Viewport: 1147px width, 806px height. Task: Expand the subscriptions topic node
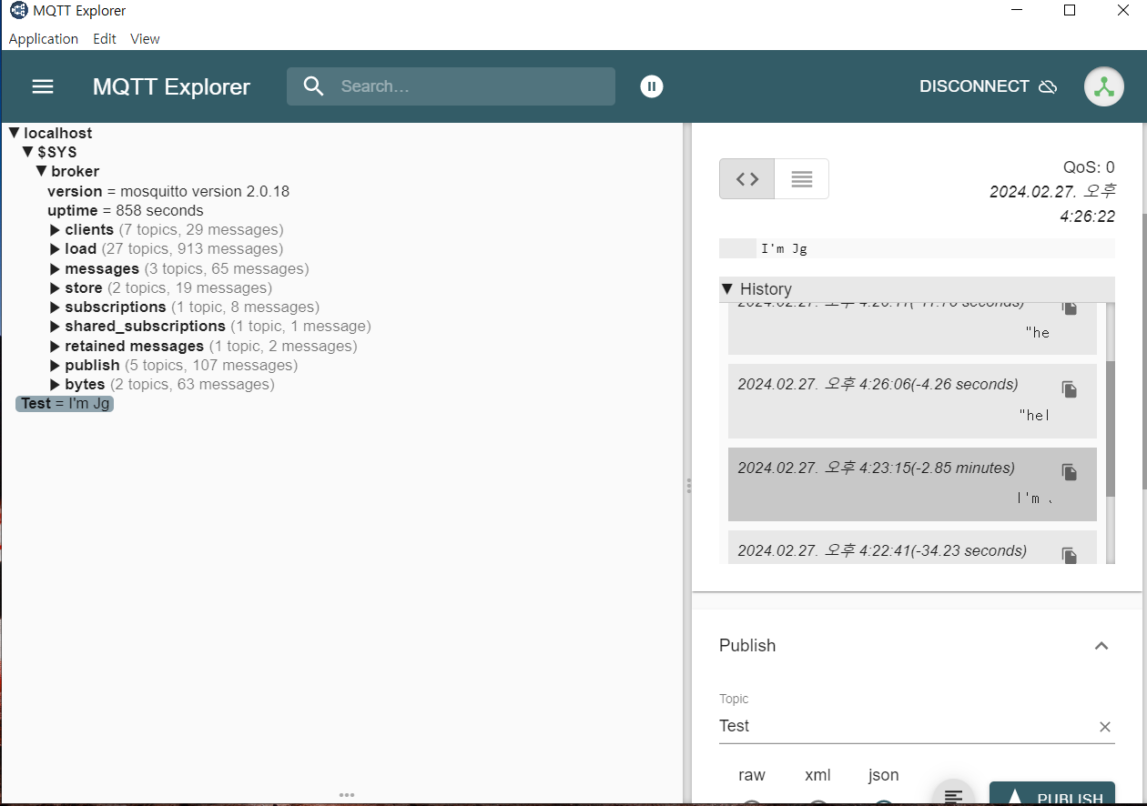point(55,307)
